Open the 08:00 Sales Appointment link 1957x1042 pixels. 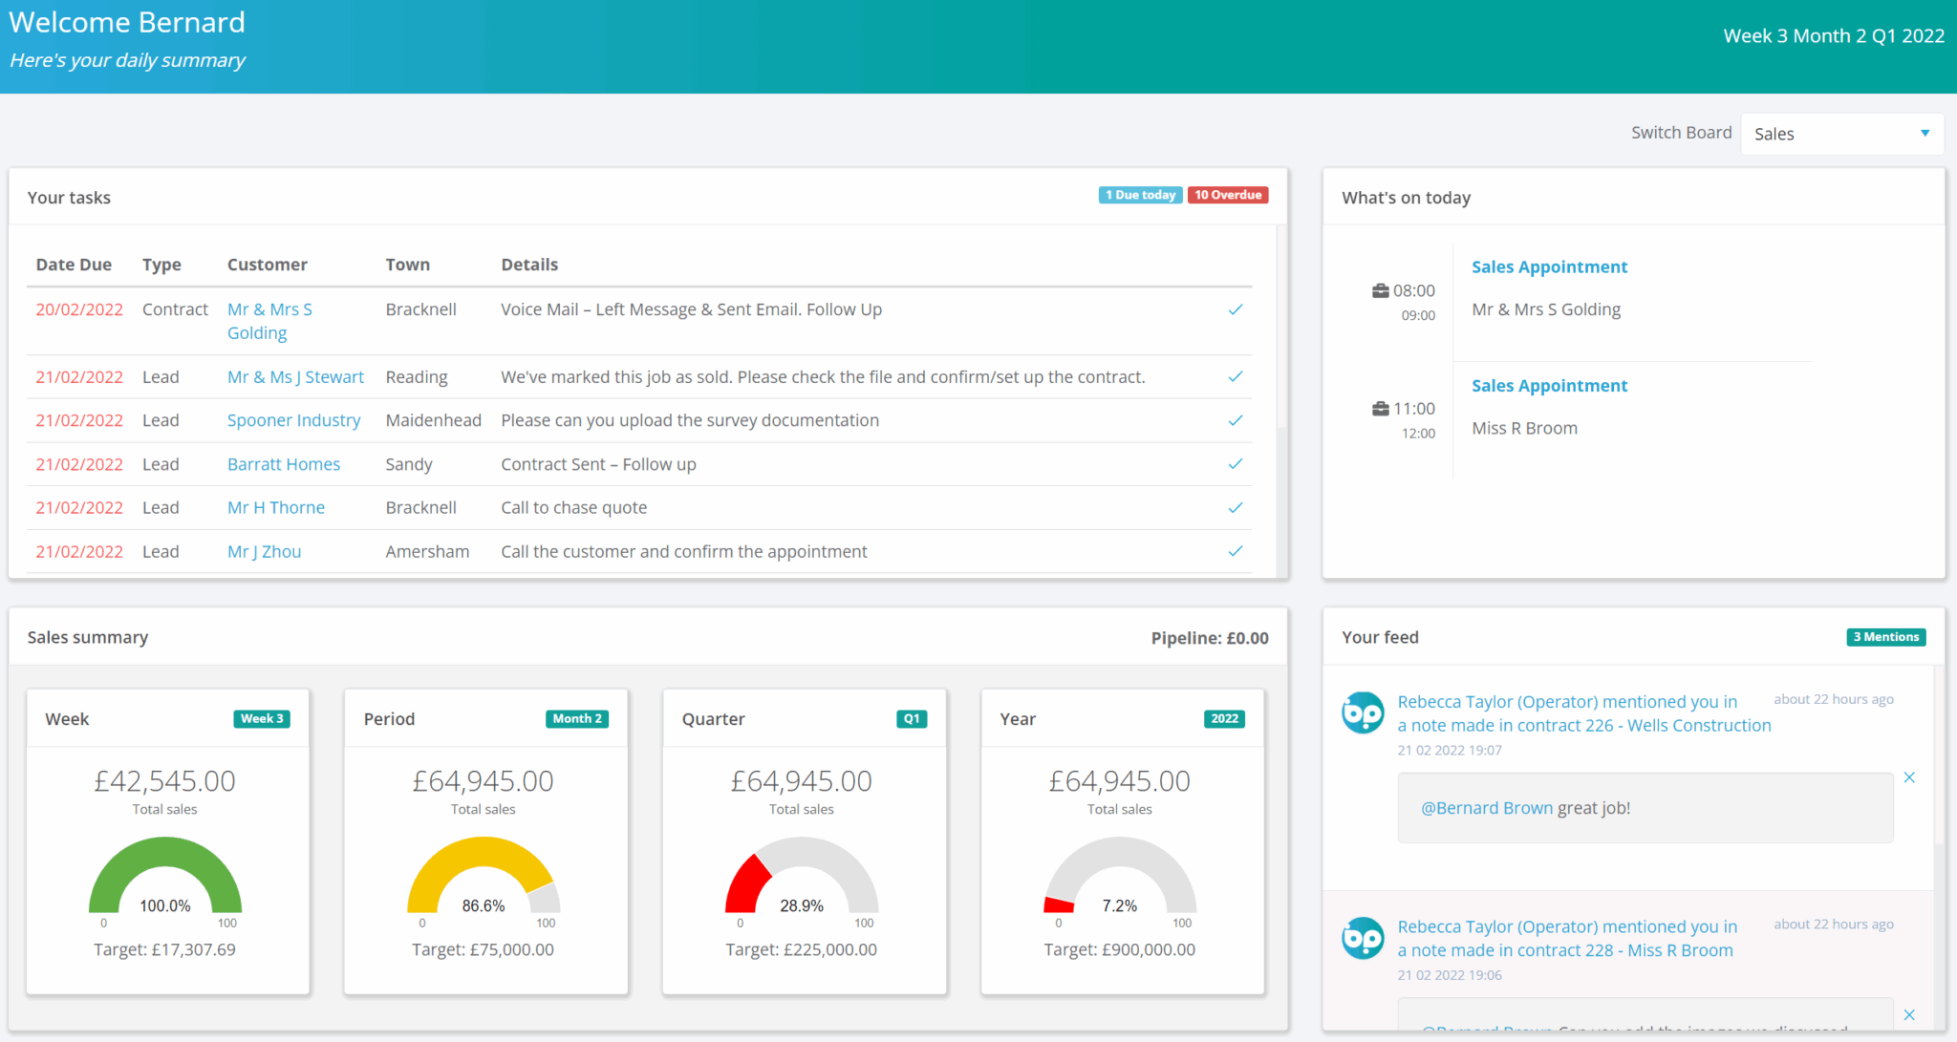(1549, 267)
